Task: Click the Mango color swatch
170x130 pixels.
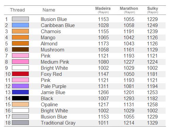Action: click(x=20, y=37)
